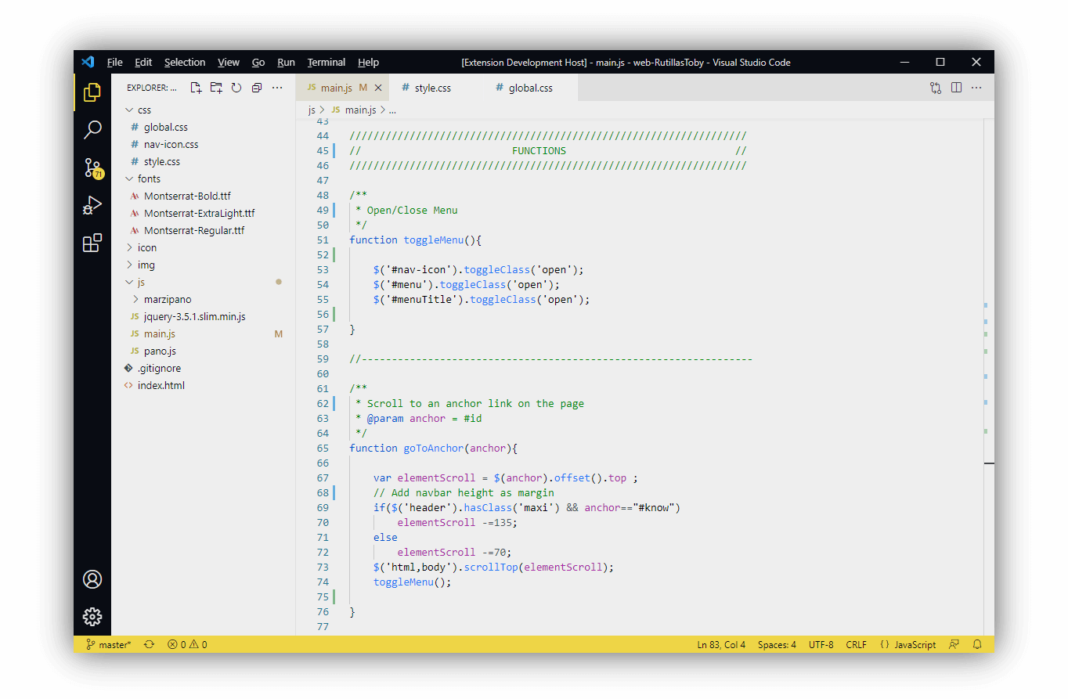Select JavaScript language mode in status bar
This screenshot has height=699, width=1068.
pos(908,645)
